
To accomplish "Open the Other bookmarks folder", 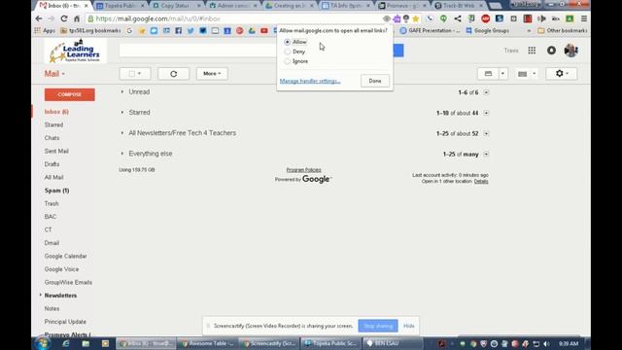I will coord(563,30).
